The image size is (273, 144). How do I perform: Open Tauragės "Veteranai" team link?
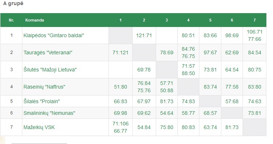[48, 52]
